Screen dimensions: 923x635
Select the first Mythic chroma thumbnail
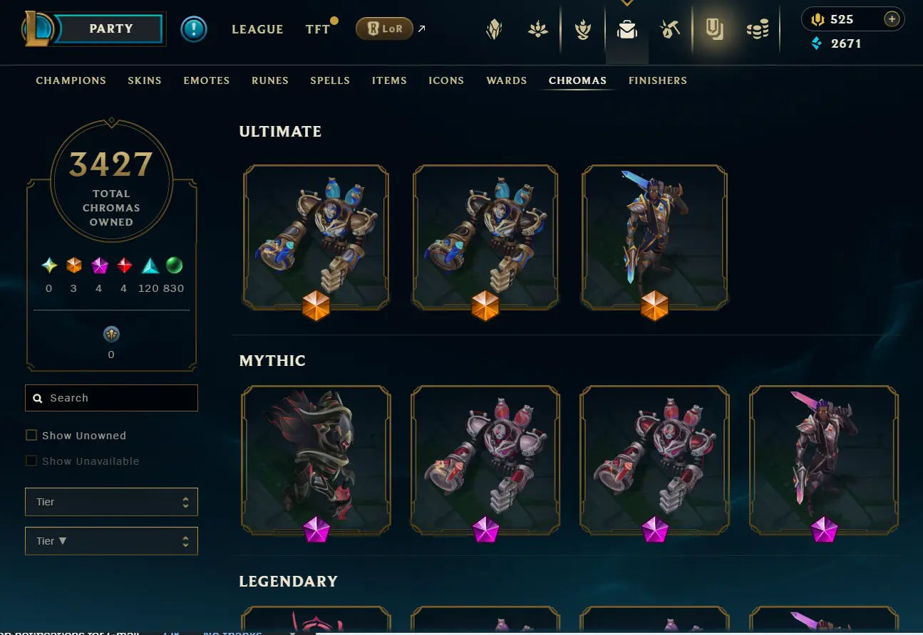tap(316, 461)
